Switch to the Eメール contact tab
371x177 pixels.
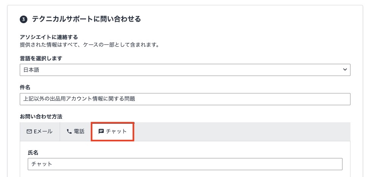[40, 131]
